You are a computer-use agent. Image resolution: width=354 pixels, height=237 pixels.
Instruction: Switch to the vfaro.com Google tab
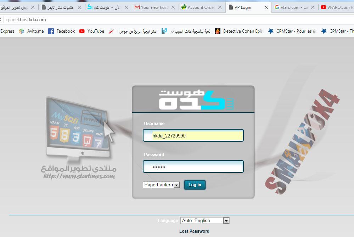point(294,7)
